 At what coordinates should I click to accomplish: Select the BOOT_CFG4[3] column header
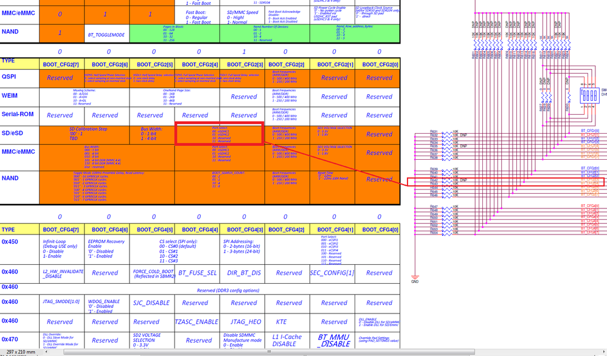(242, 230)
